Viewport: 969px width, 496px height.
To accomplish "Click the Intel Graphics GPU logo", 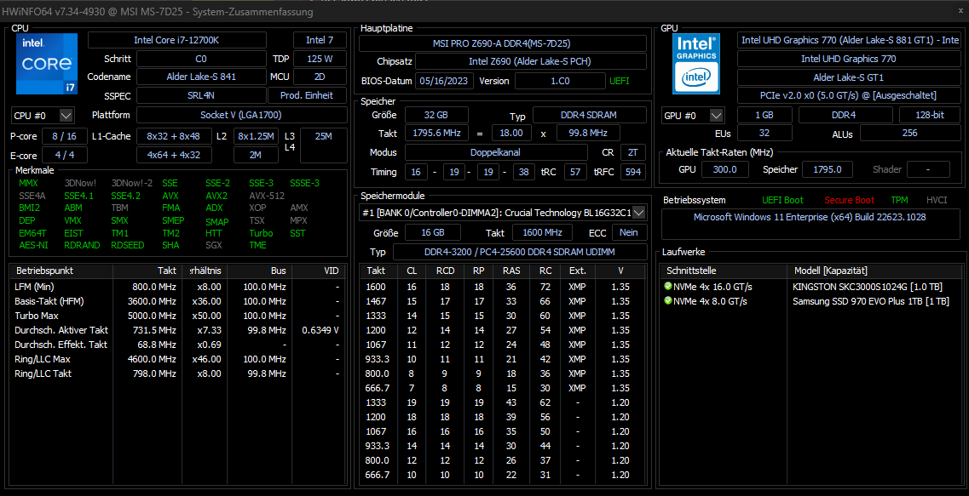I will point(696,64).
